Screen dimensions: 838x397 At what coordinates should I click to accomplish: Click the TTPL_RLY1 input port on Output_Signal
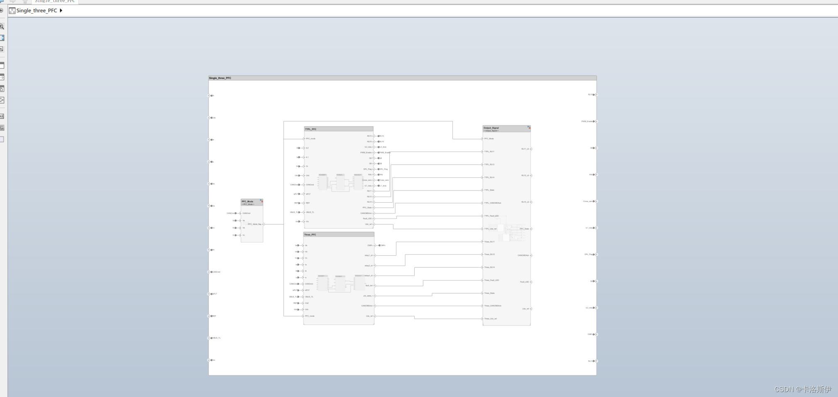(483, 152)
